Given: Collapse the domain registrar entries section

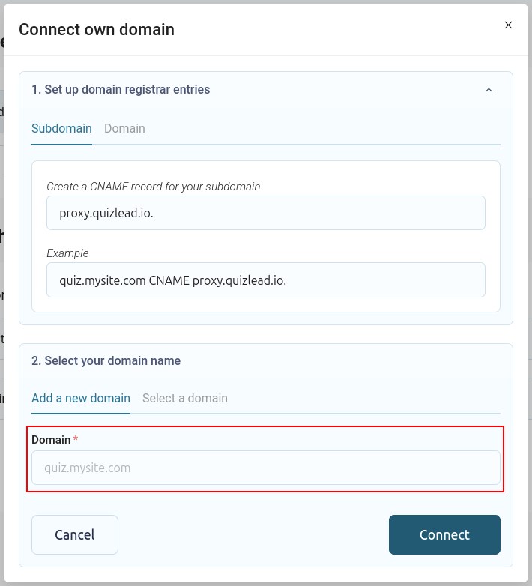Looking at the screenshot, I should 489,90.
